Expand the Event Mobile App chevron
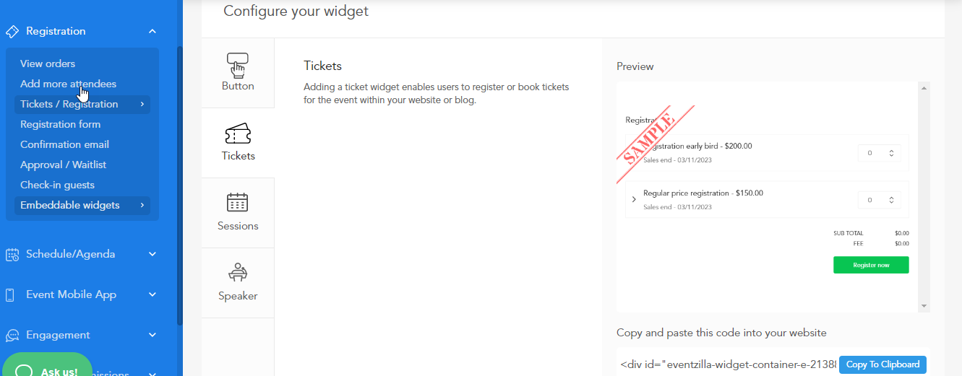 153,294
